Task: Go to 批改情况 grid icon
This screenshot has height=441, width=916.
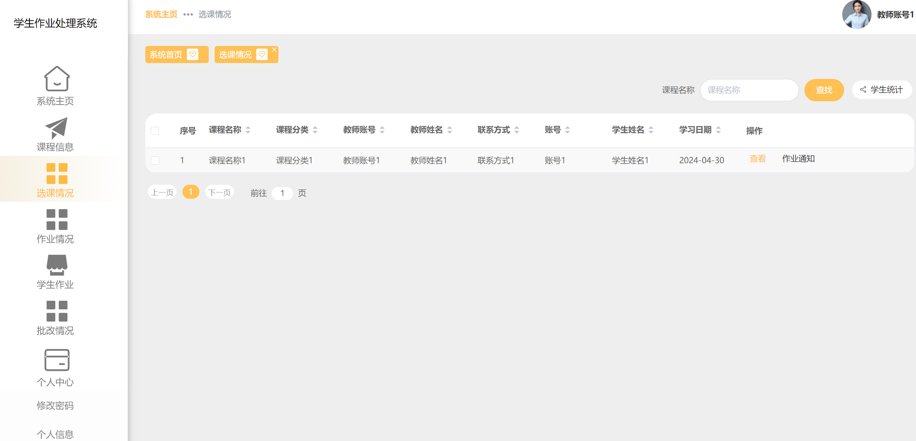Action: (x=56, y=311)
